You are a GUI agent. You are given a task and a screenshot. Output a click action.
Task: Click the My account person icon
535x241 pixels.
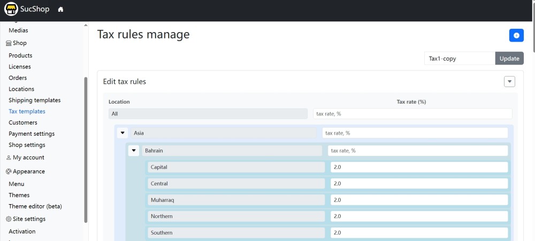[x=9, y=158]
